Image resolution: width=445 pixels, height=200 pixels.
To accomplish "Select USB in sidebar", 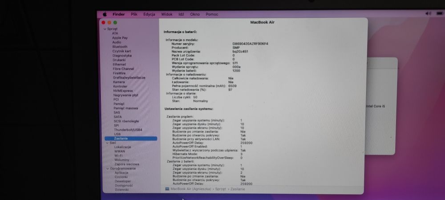I will (117, 134).
